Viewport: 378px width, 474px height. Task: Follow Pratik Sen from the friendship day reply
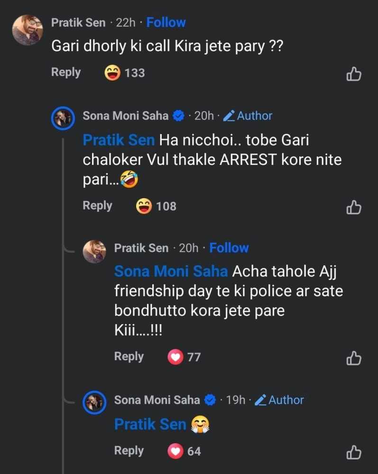tap(229, 247)
